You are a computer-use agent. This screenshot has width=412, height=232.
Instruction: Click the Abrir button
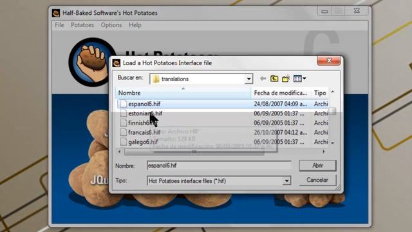pos(317,166)
